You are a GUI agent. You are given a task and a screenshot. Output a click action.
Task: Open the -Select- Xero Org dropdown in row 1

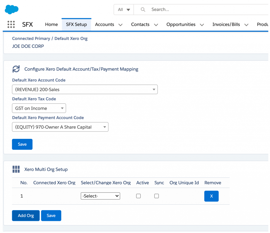pyautogui.click(x=100, y=196)
